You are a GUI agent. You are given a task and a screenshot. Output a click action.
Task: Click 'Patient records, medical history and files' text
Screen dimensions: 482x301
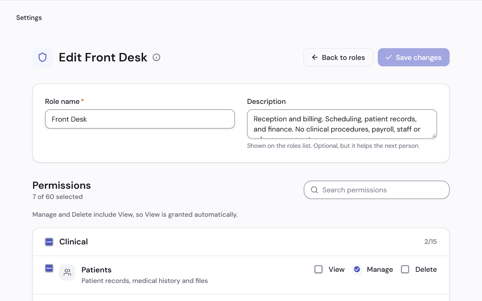pyautogui.click(x=145, y=281)
